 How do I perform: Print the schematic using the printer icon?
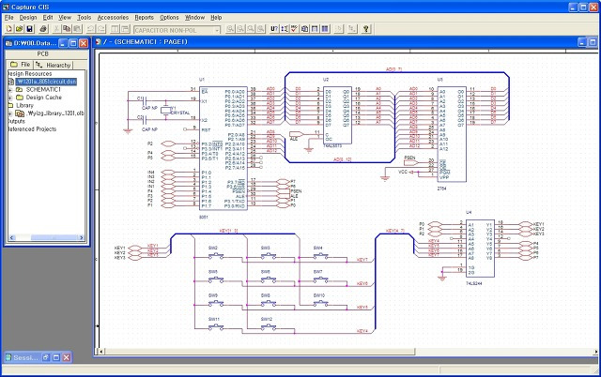click(x=43, y=29)
